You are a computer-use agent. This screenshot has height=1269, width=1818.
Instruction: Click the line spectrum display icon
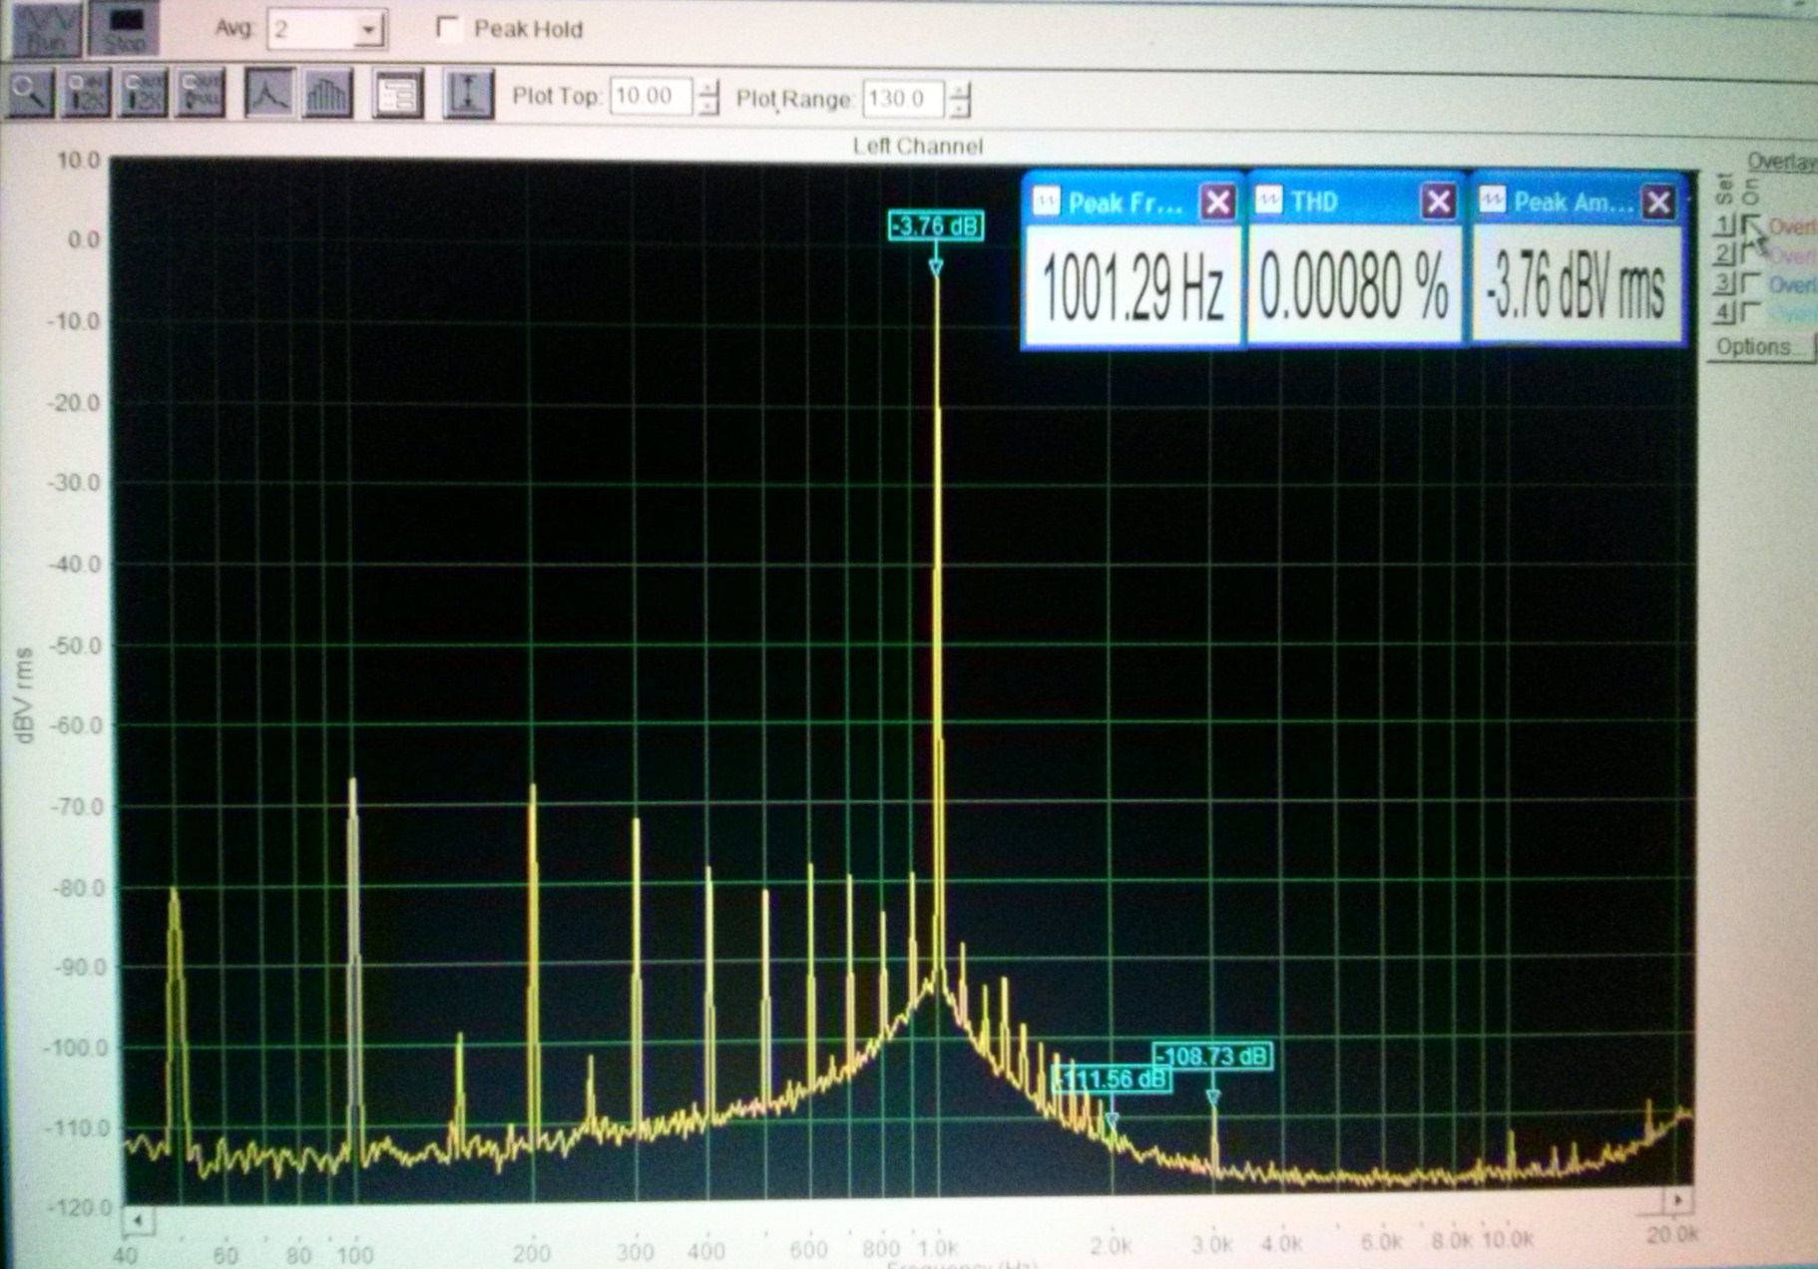click(269, 94)
